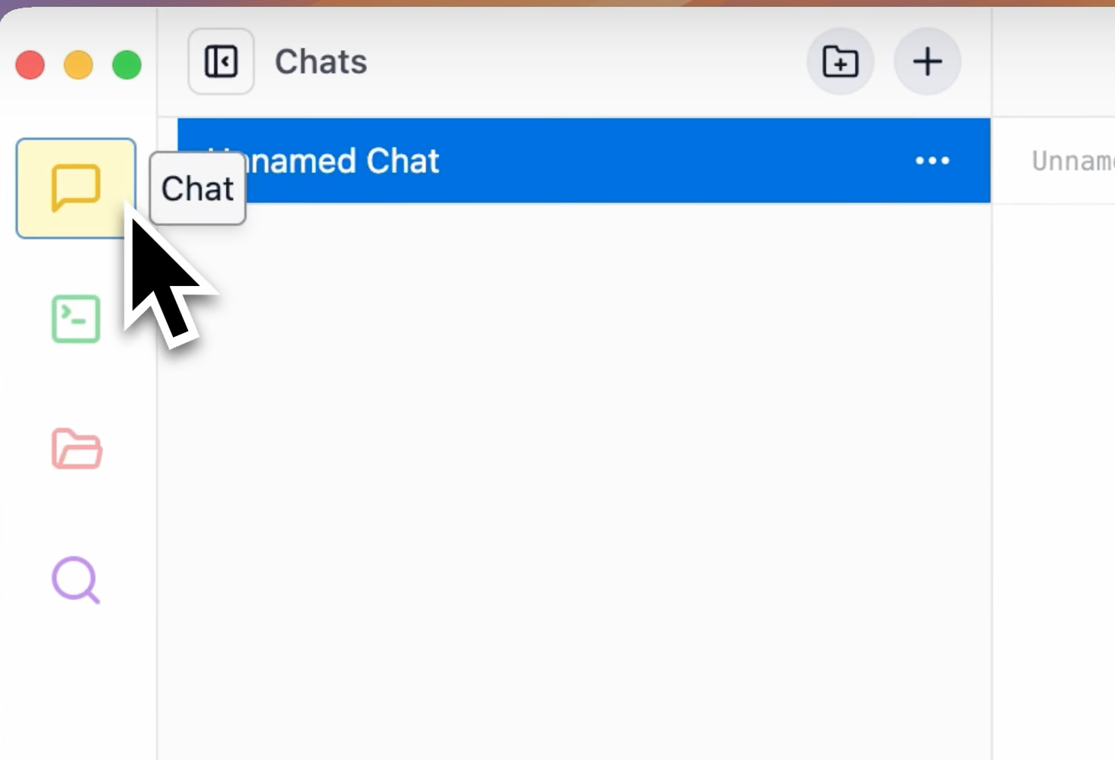This screenshot has height=760, width=1115.
Task: Click the Chat tooltip label
Action: pyautogui.click(x=198, y=188)
